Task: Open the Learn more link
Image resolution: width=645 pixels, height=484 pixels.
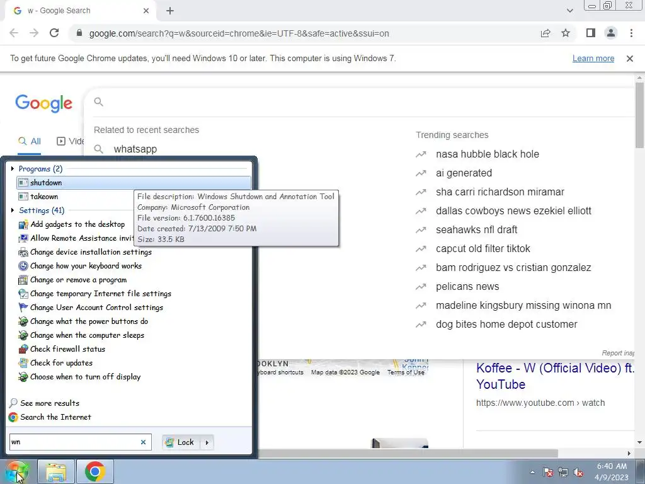Action: tap(593, 59)
